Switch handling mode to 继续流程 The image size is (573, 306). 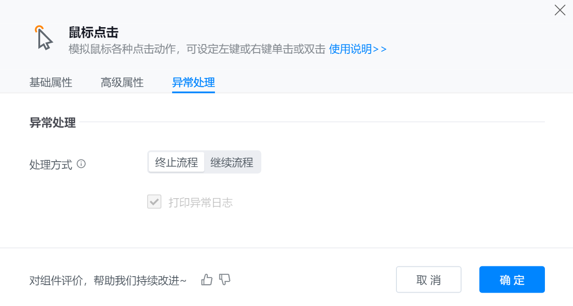click(232, 162)
